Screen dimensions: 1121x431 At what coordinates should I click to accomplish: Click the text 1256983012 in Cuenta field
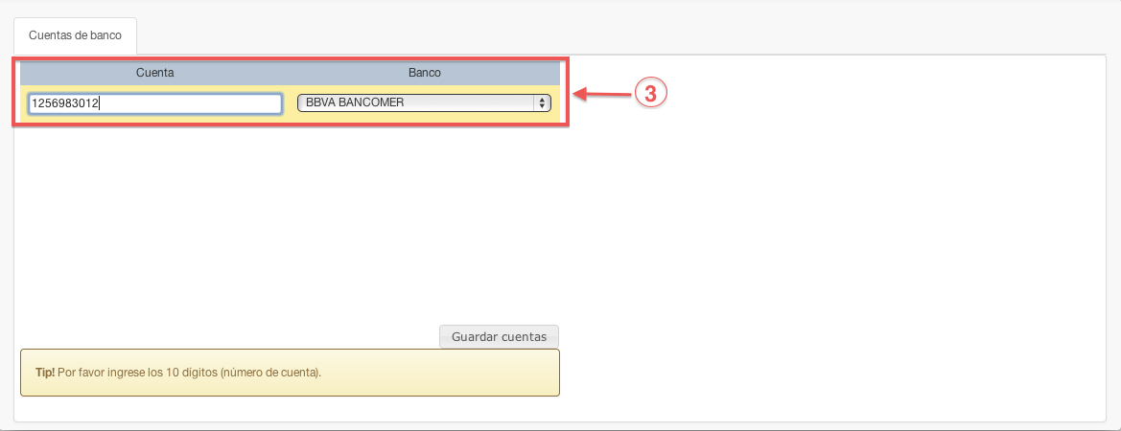coord(64,103)
